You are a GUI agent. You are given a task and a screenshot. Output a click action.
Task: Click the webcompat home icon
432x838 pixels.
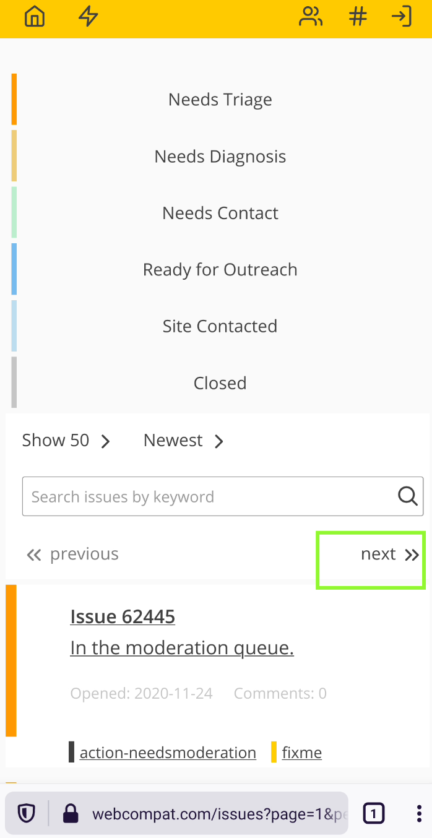pyautogui.click(x=34, y=17)
